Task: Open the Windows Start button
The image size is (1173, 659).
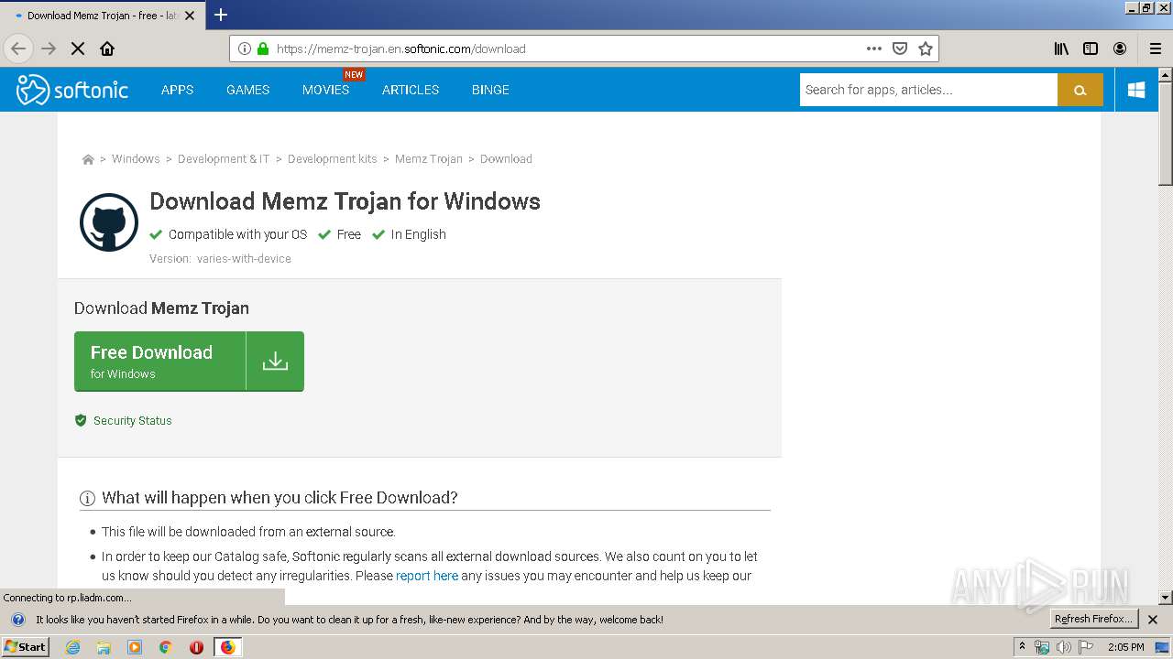Action: click(25, 647)
